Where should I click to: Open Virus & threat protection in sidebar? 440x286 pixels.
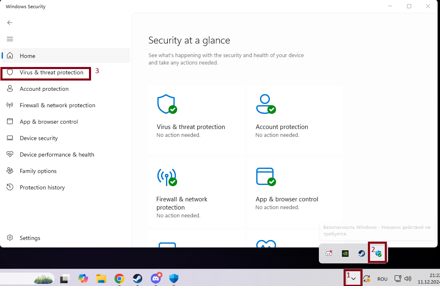tap(51, 73)
